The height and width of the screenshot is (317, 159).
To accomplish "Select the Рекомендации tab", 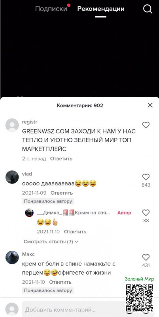I will pyautogui.click(x=101, y=9).
